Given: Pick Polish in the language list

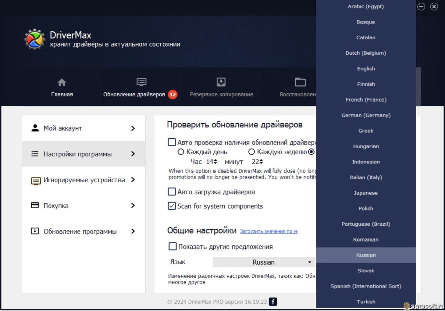Looking at the screenshot, I should pyautogui.click(x=366, y=209).
